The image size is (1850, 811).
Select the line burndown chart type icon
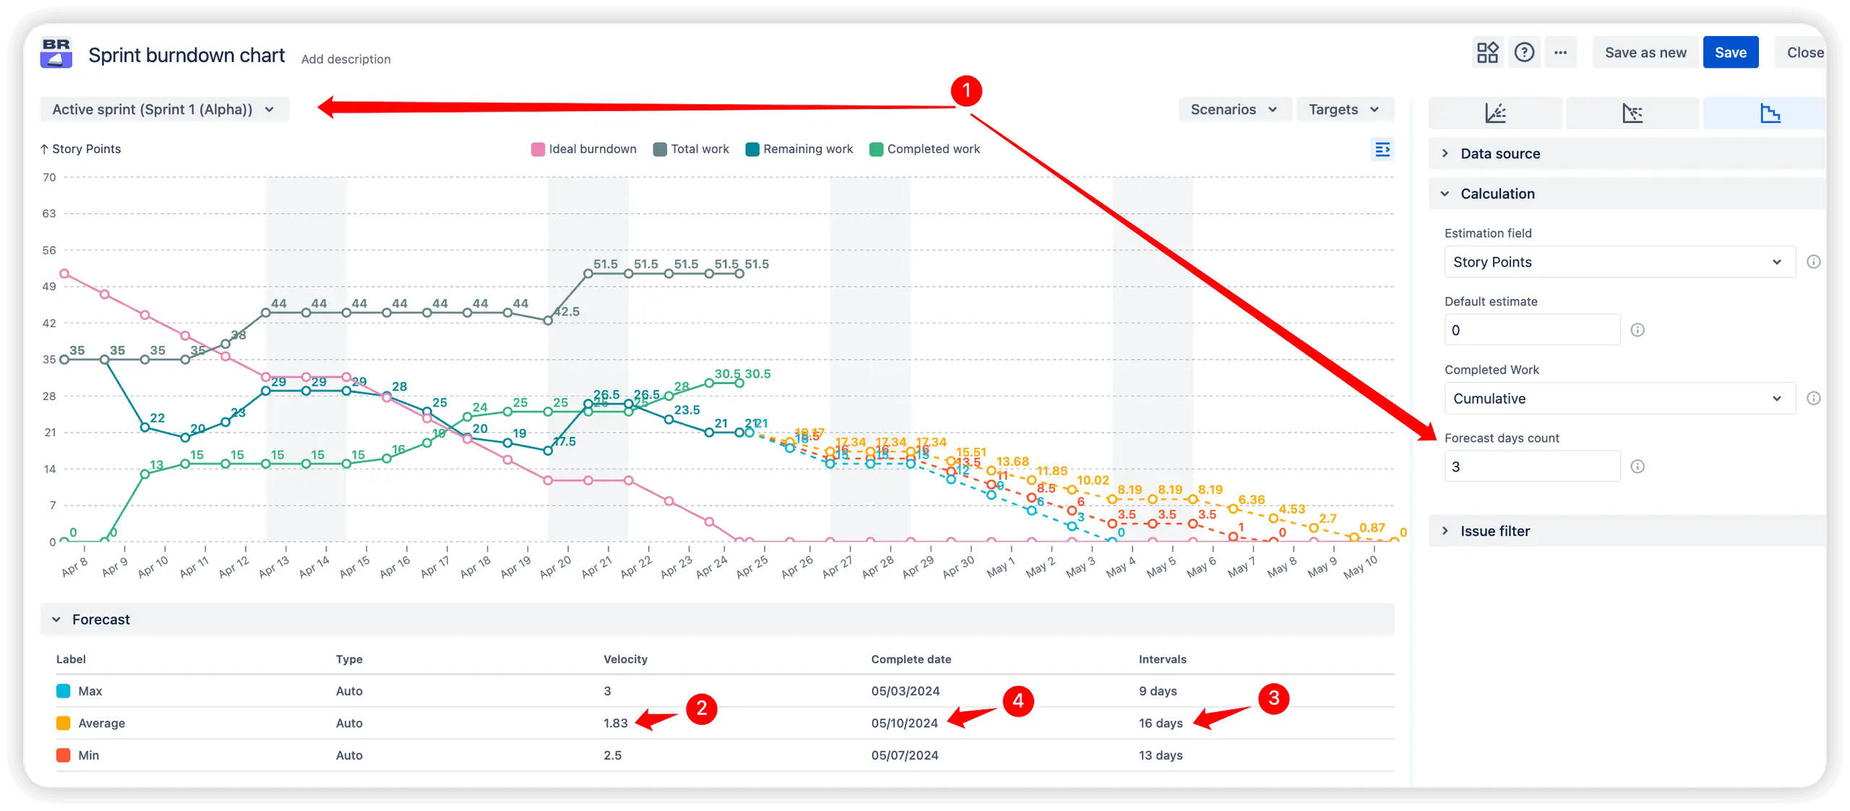point(1494,113)
